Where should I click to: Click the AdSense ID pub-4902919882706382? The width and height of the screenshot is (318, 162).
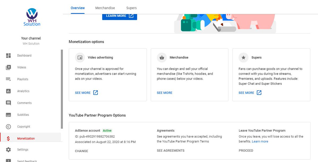coord(95,136)
